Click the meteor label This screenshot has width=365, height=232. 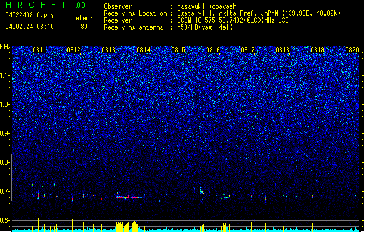82,18
